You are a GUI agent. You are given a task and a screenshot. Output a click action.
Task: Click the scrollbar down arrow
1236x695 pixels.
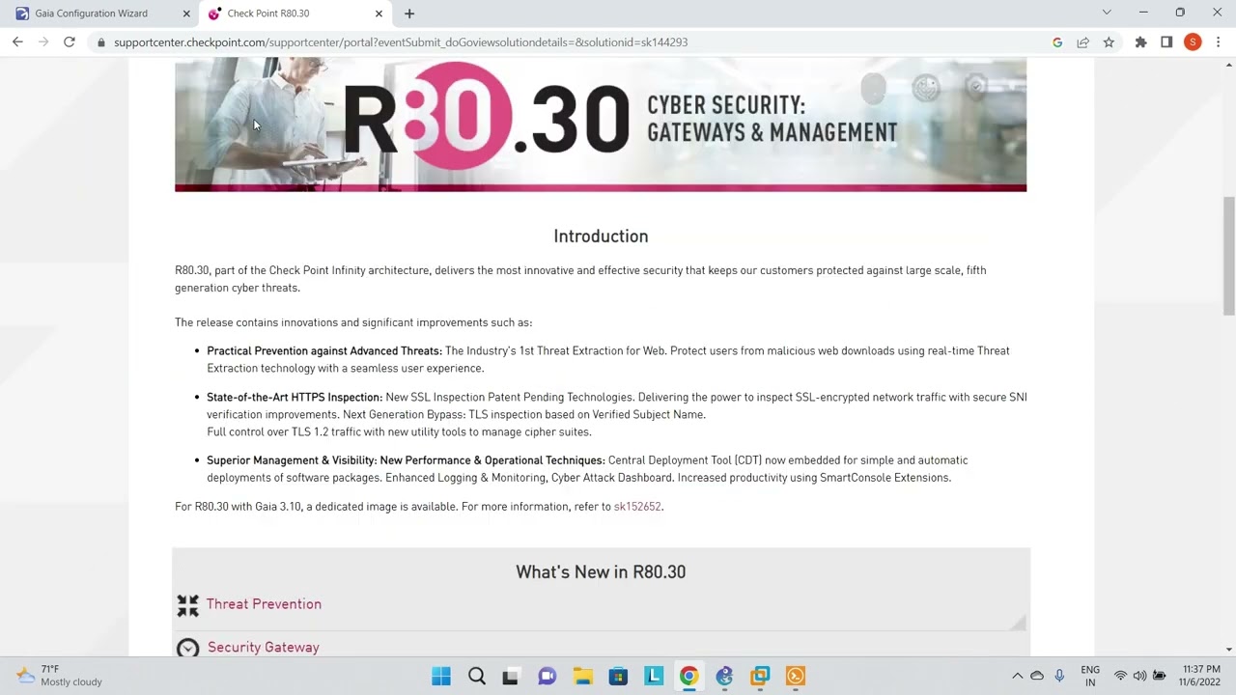[x=1228, y=651]
